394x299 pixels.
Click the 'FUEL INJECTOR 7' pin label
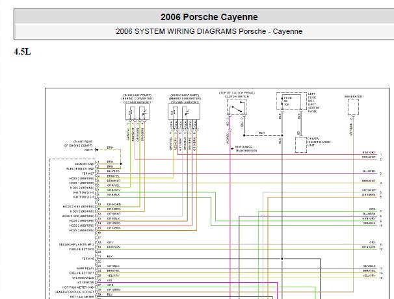tap(82, 273)
